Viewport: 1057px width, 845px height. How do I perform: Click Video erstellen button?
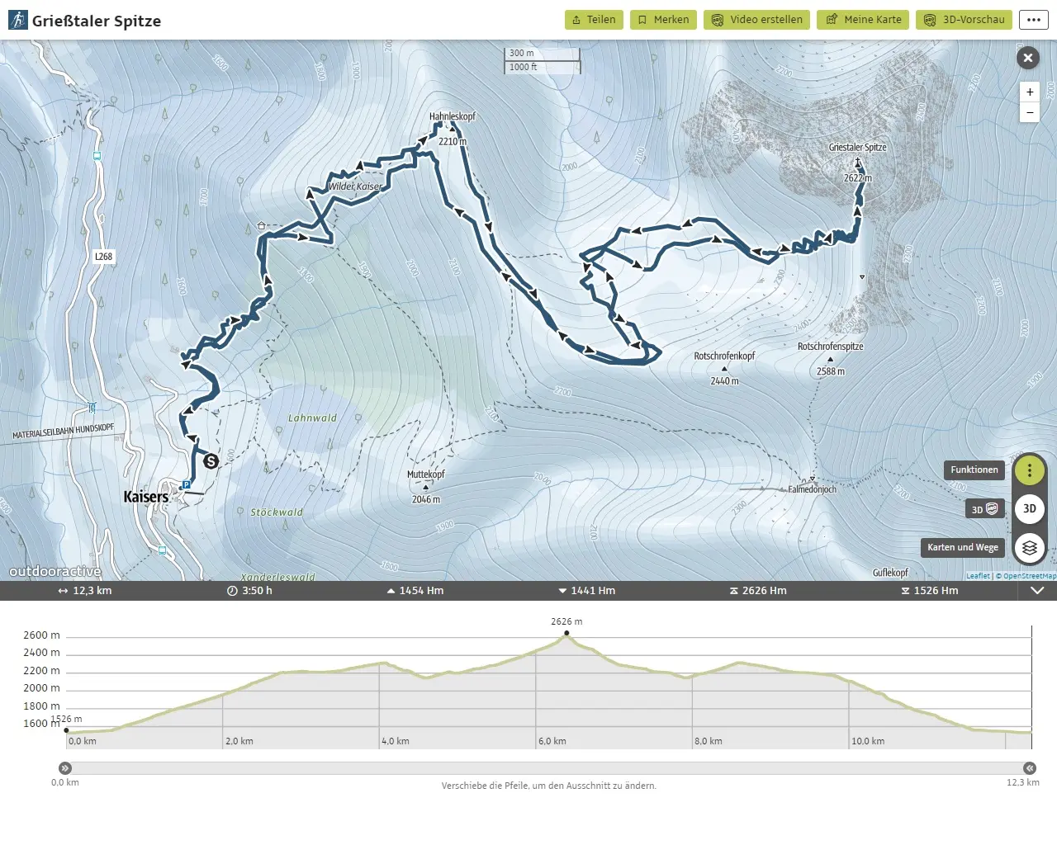[757, 20]
